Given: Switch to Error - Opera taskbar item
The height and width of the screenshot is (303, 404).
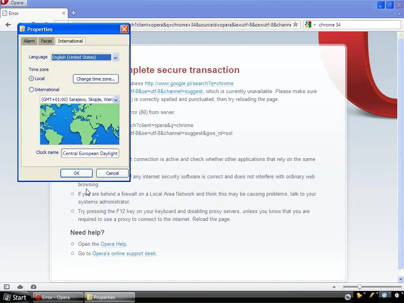Looking at the screenshot, I should [x=58, y=297].
